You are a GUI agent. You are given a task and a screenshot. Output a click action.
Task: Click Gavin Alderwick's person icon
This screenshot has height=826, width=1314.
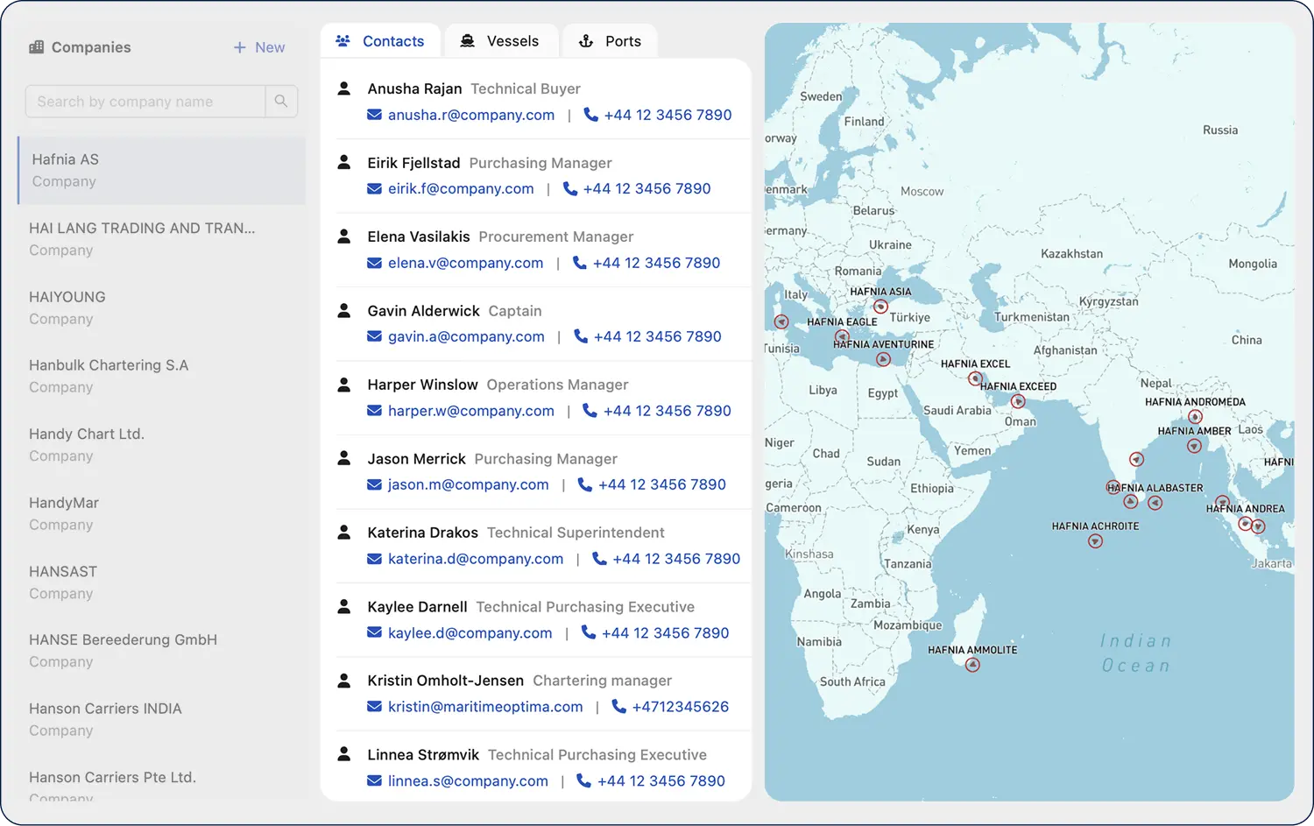[x=344, y=310]
